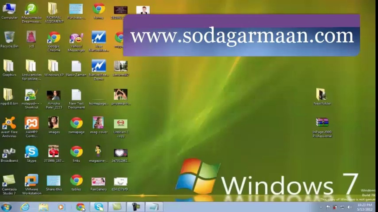Open the notepad++ Shortcut icon
The height and width of the screenshot is (212, 378).
point(32,99)
